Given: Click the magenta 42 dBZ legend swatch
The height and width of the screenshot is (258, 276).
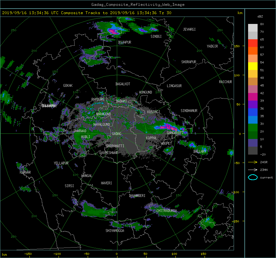Looking at the screenshot, I should 253,97.
